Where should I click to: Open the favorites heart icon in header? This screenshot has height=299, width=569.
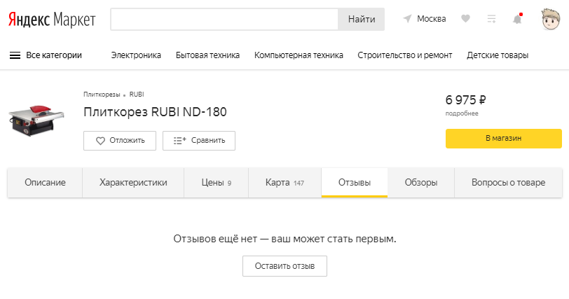[x=465, y=18]
